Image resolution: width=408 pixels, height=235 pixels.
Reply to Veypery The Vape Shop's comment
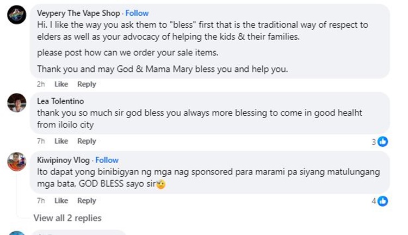[x=86, y=84]
